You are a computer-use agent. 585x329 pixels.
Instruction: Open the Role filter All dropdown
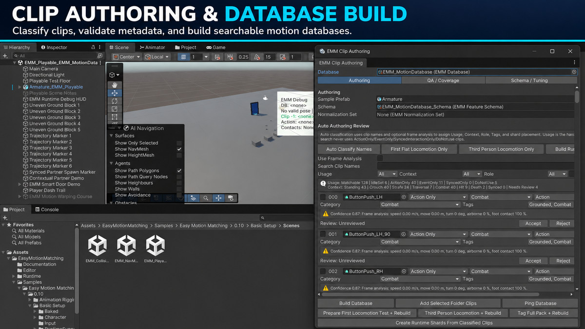(557, 174)
